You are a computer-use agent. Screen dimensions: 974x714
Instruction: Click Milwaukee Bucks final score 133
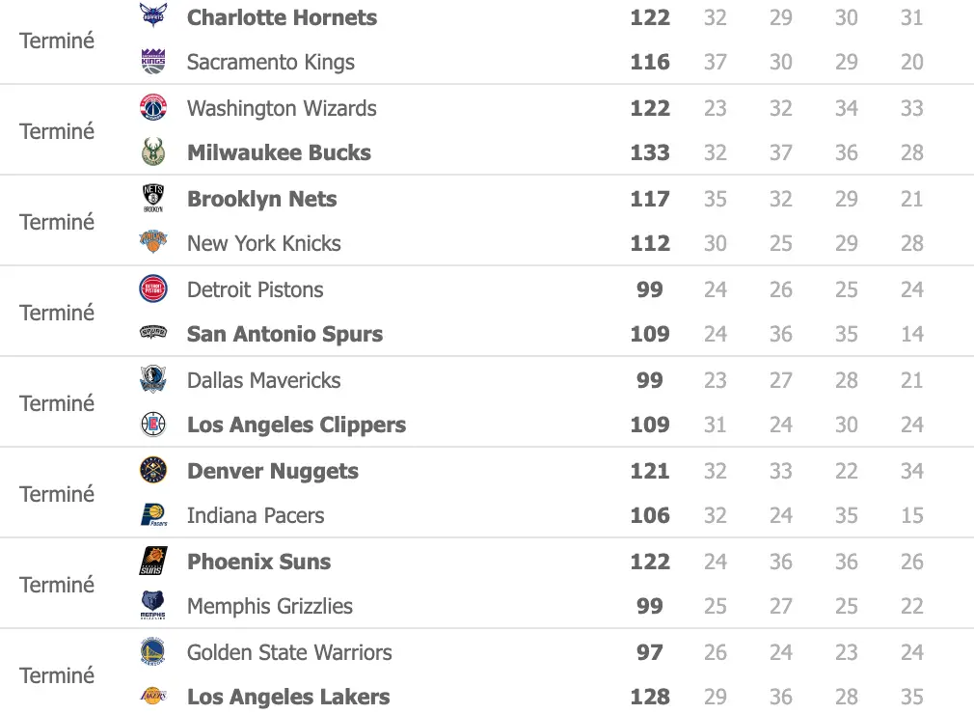point(650,152)
